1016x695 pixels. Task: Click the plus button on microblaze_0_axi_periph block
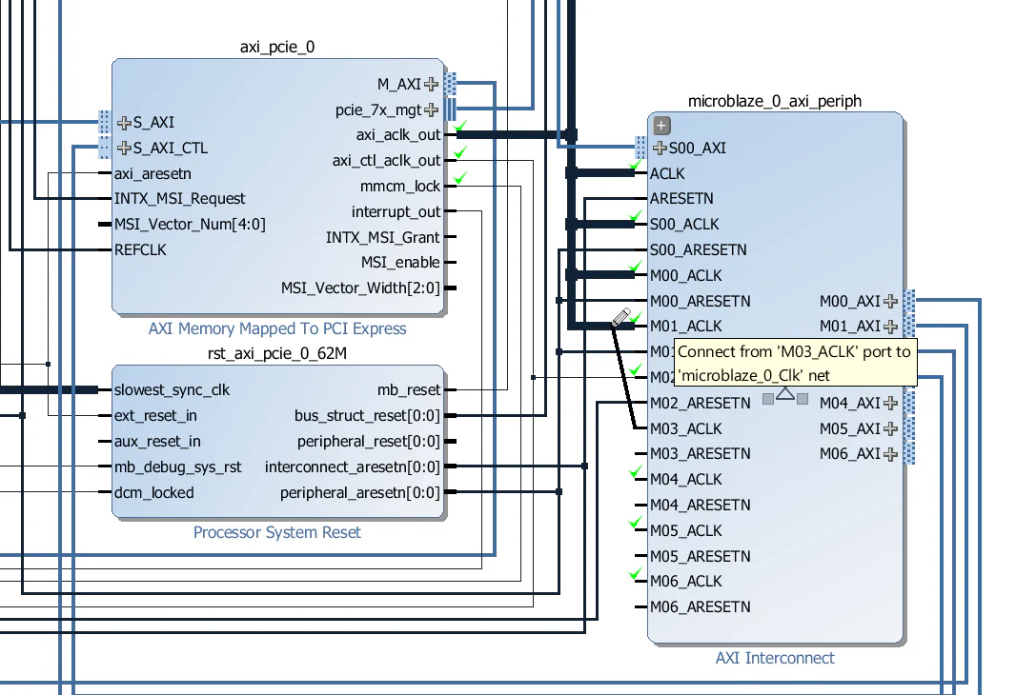click(x=660, y=125)
